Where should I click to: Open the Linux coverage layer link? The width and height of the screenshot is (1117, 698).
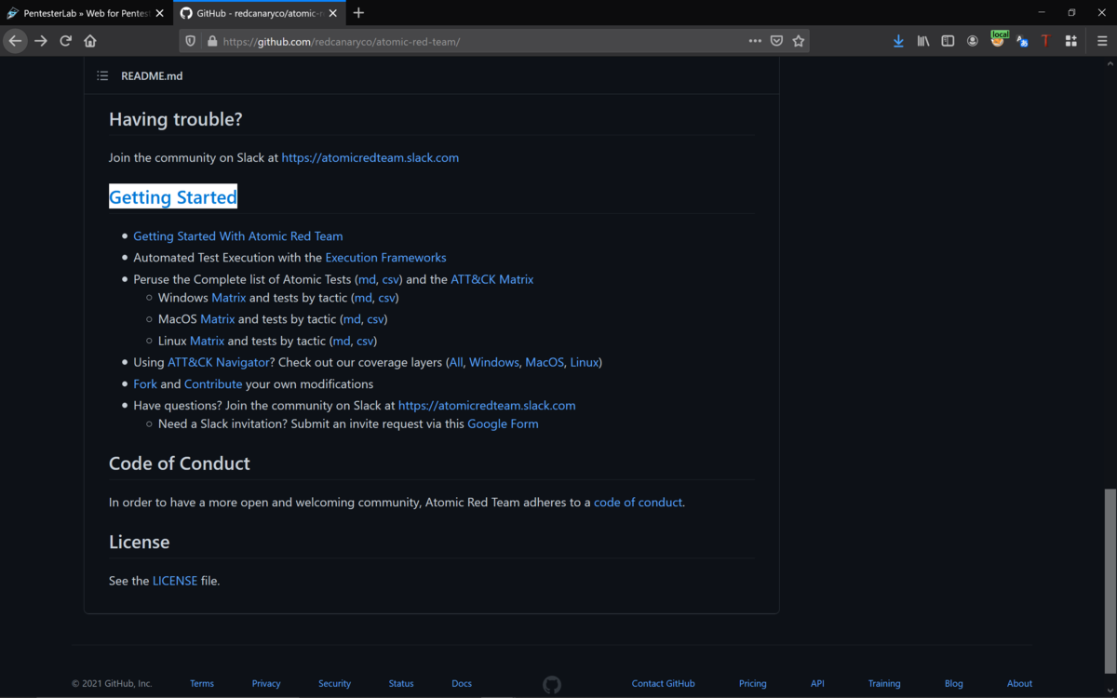pyautogui.click(x=585, y=362)
